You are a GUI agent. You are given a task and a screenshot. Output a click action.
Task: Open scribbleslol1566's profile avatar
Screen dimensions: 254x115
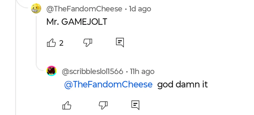pyautogui.click(x=52, y=71)
